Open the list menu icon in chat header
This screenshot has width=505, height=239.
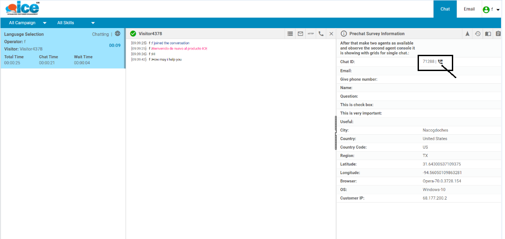point(290,34)
